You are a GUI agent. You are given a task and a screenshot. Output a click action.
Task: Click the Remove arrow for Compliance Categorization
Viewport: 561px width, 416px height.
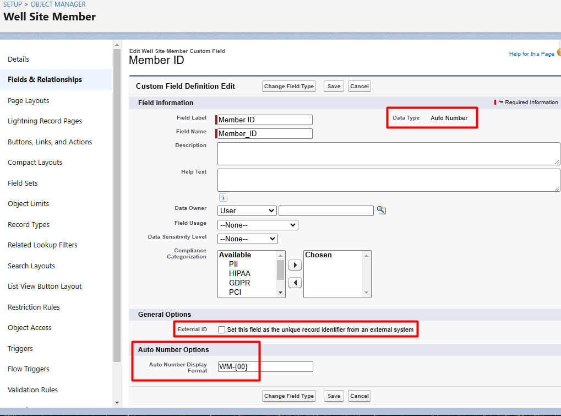pyautogui.click(x=295, y=283)
